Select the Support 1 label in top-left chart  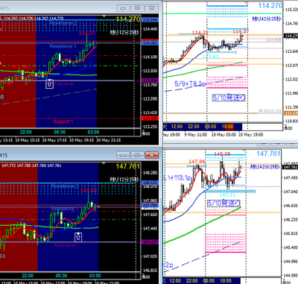[63, 122]
